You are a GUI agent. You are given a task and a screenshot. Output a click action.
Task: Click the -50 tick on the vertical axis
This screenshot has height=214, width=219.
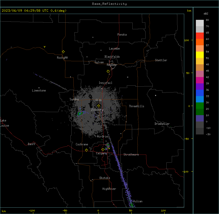point(186,139)
